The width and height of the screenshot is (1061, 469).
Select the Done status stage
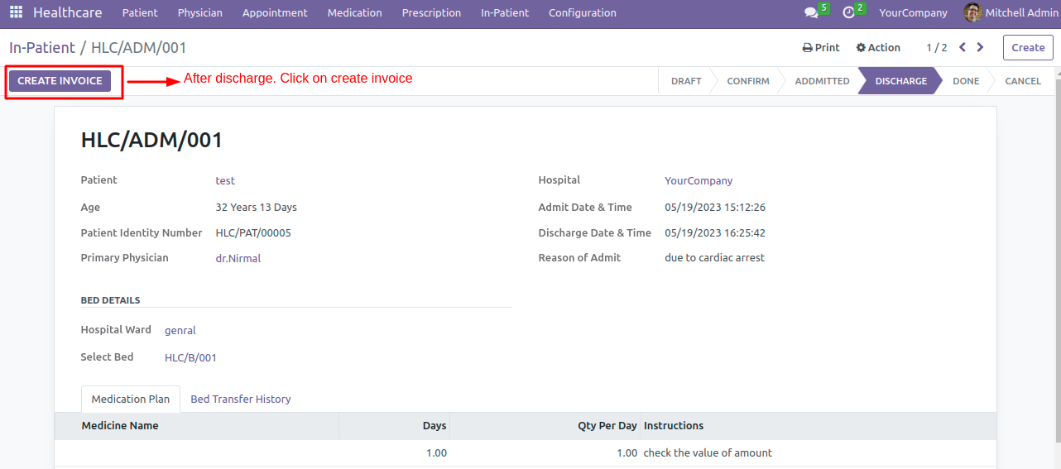966,81
